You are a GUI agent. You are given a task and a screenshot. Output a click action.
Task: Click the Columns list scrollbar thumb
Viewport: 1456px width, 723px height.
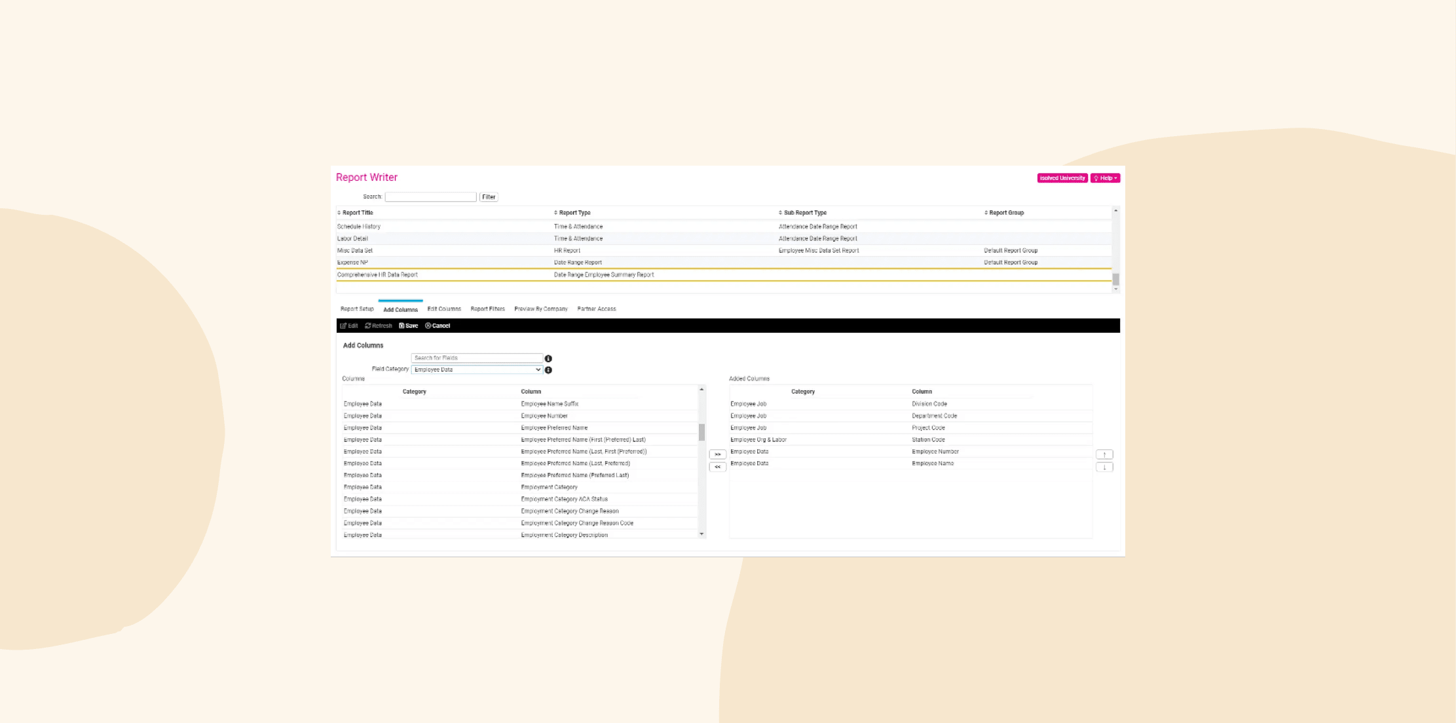(701, 432)
